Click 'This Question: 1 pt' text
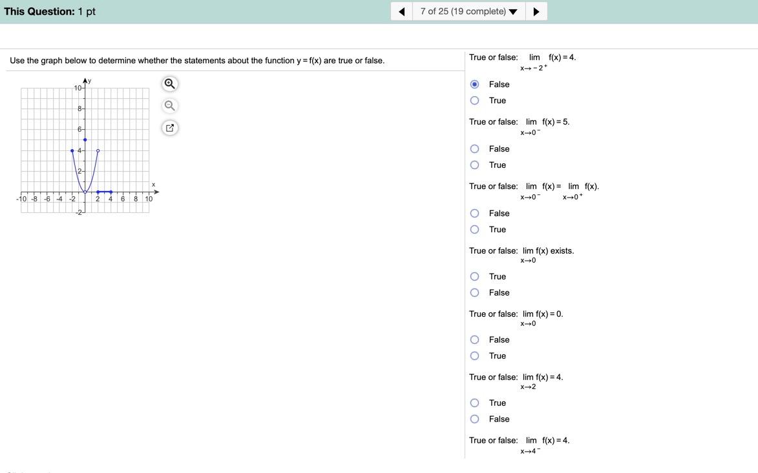Image resolution: width=758 pixels, height=473 pixels. tap(50, 12)
